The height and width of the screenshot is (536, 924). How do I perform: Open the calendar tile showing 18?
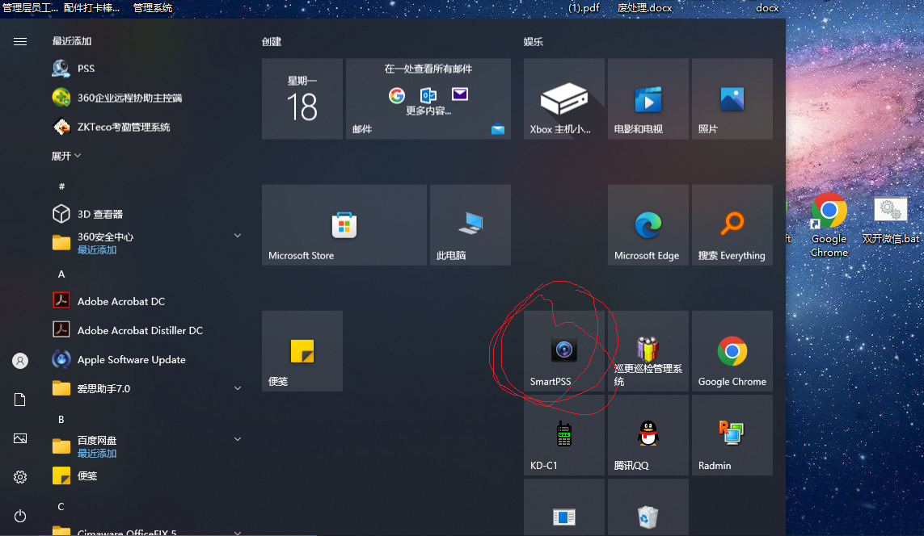point(302,98)
